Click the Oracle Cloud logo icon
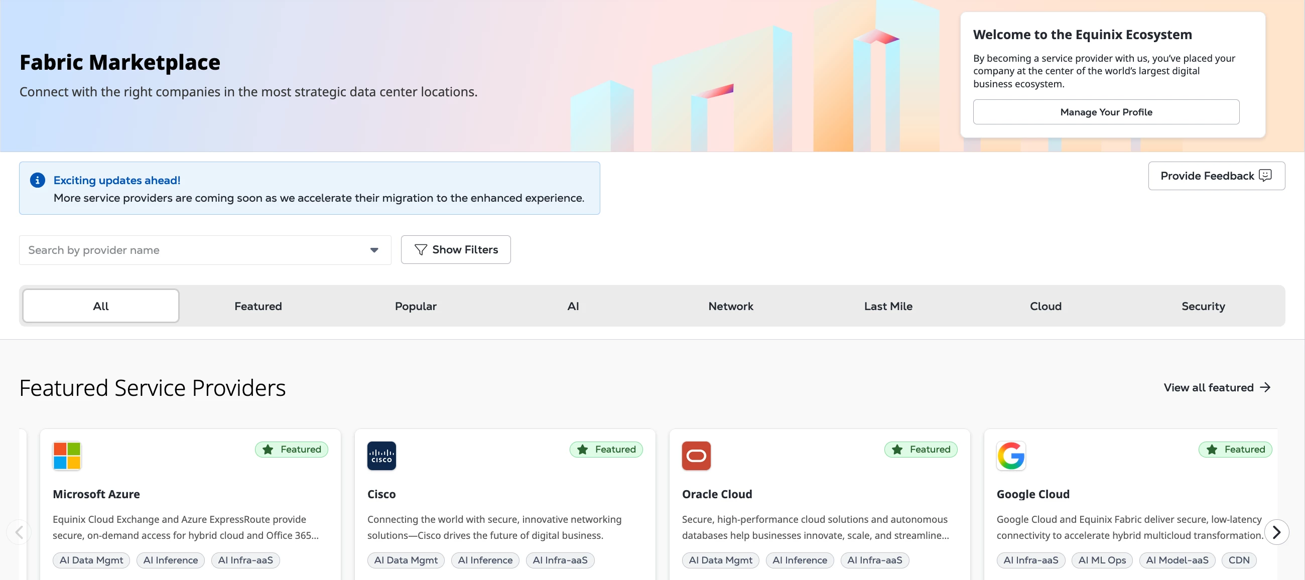1305x580 pixels. [x=696, y=456]
